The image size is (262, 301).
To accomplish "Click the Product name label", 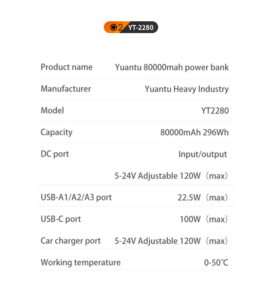I will coord(66,67).
